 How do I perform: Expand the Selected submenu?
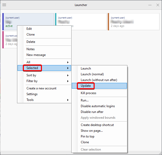(x=44, y=68)
